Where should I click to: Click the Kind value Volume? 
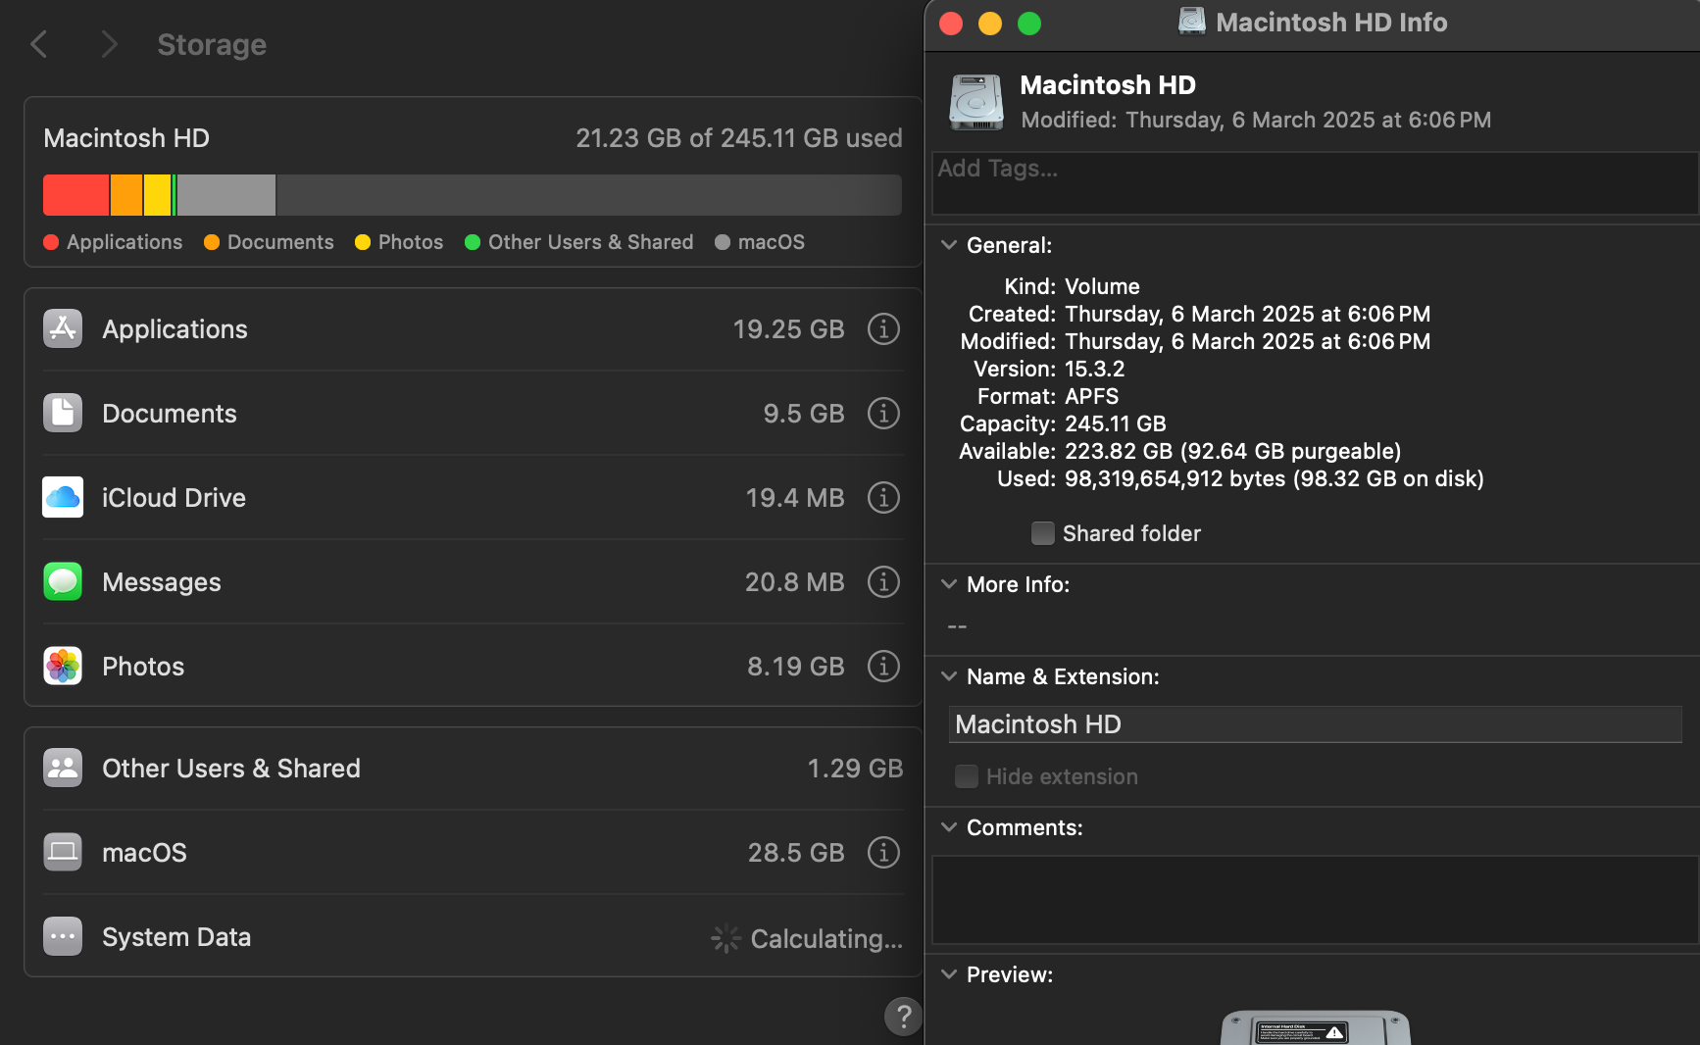(1103, 286)
